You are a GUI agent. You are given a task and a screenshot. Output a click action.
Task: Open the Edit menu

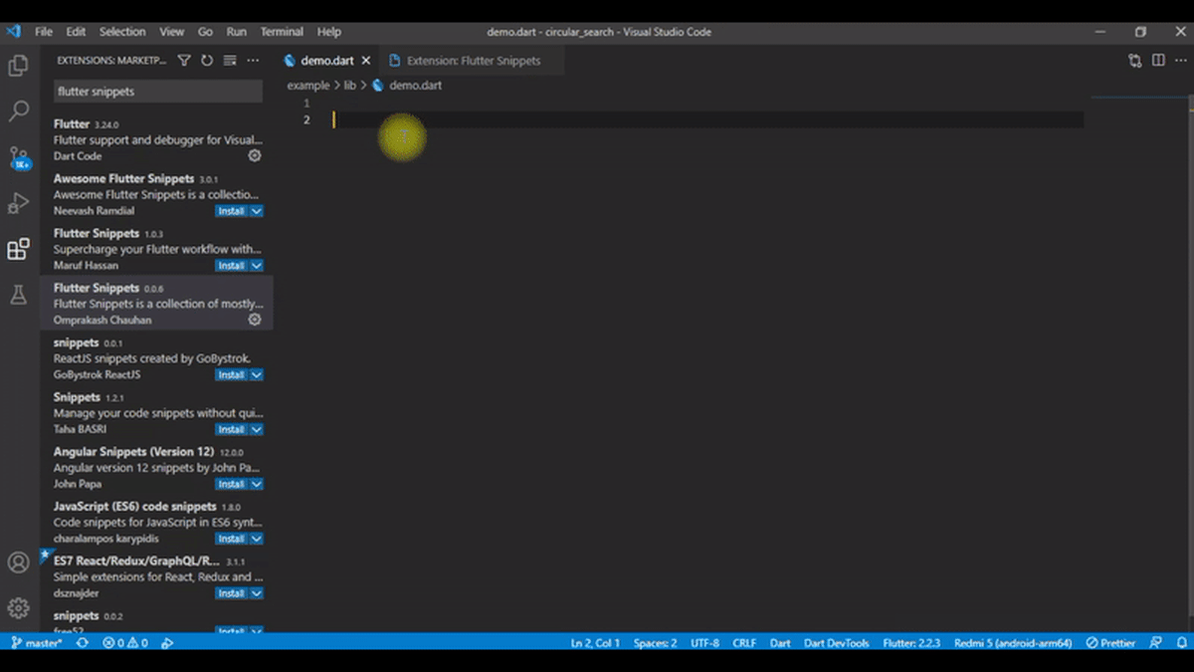77,32
